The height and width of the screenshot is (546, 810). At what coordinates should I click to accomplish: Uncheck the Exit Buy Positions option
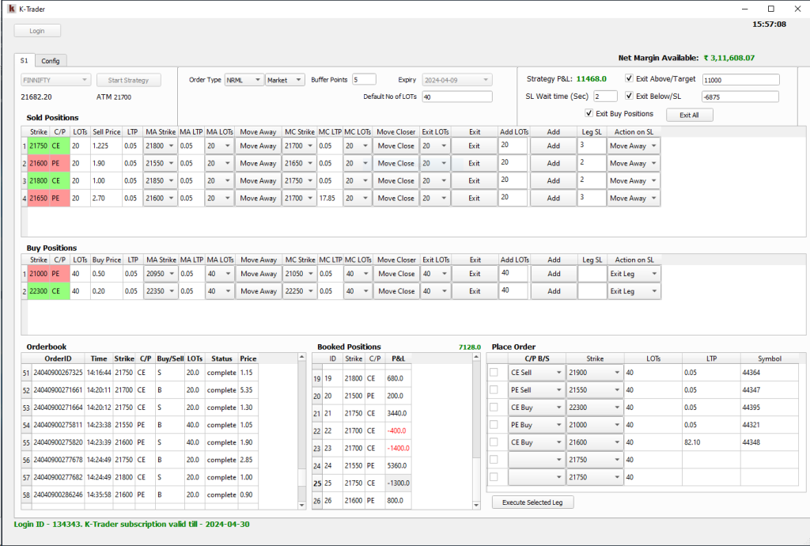coord(591,112)
